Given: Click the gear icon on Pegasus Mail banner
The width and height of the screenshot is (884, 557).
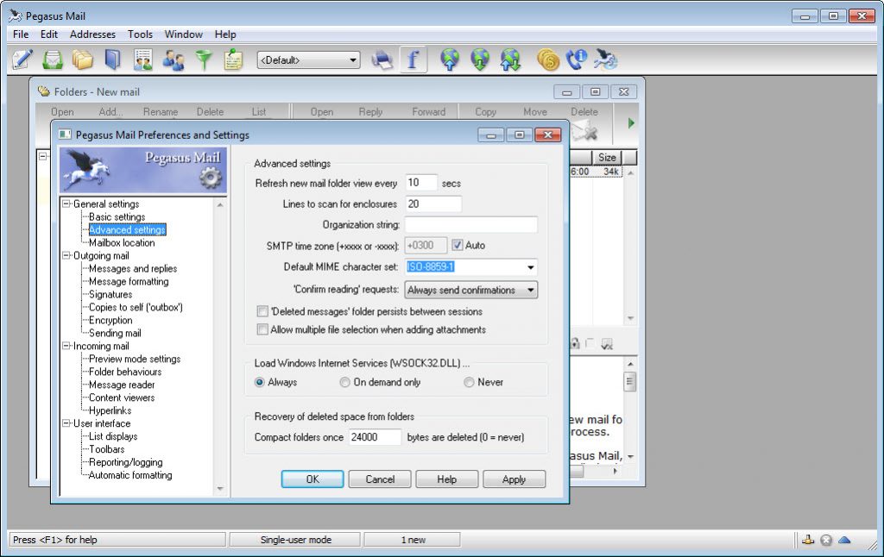Looking at the screenshot, I should 211,178.
